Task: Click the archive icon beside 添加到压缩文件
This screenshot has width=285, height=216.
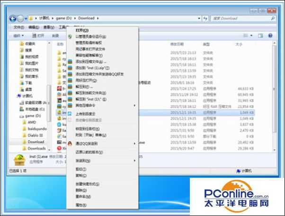Action: click(70, 61)
